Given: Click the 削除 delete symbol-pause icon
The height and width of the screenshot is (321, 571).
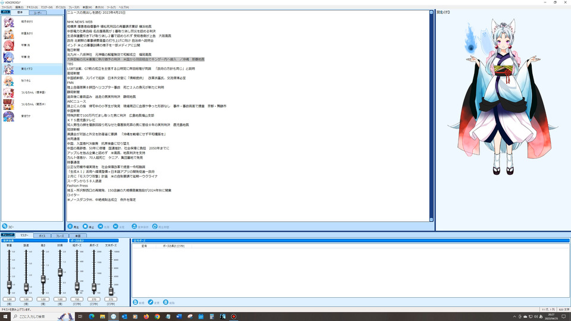Looking at the screenshot, I should pos(166,302).
